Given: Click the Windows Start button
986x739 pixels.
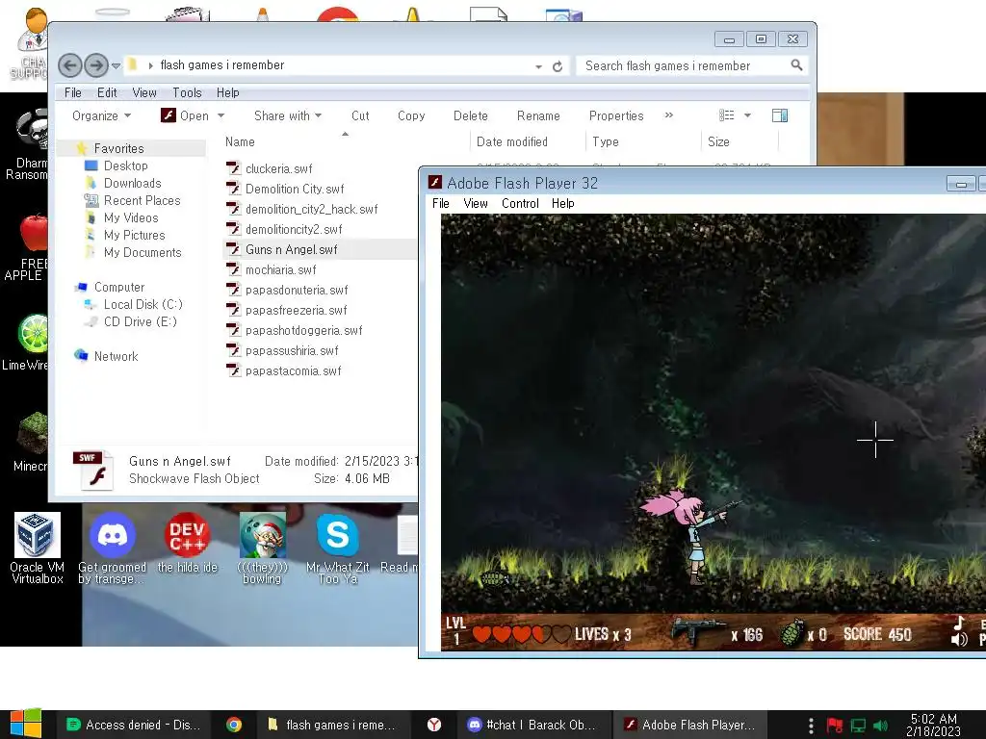Looking at the screenshot, I should [26, 724].
